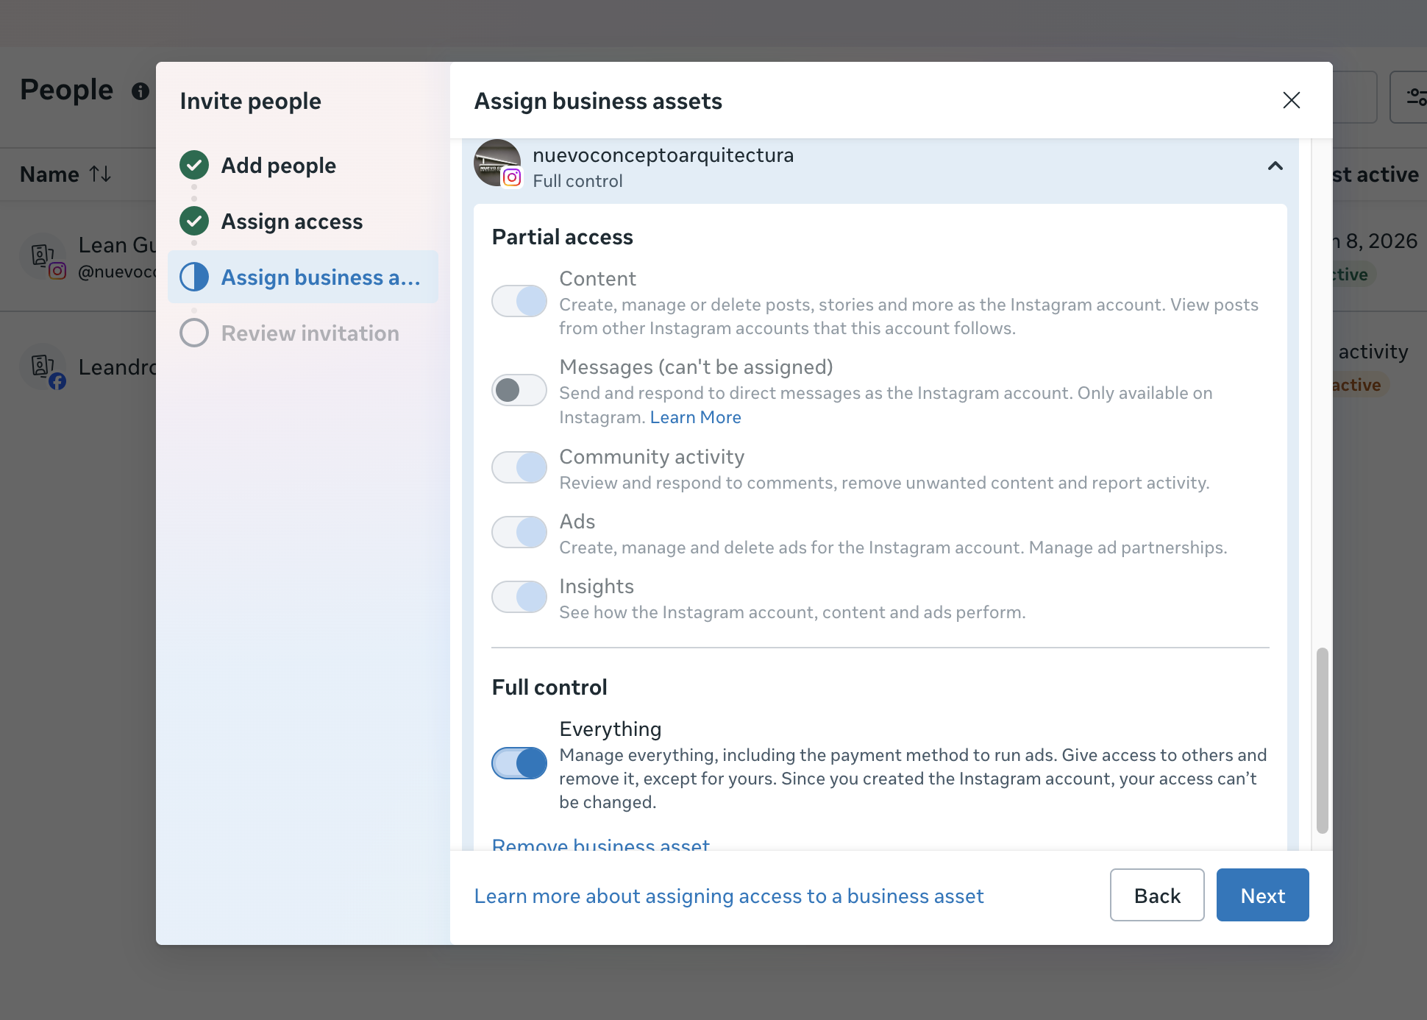Screen dimensions: 1427x1020
Task: Open Learn More link about Messages
Action: click(695, 417)
